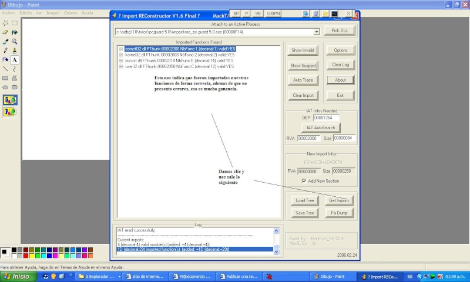470x282 pixels.
Task: Select the Brush tool in Paint
Action: (x=14, y=51)
